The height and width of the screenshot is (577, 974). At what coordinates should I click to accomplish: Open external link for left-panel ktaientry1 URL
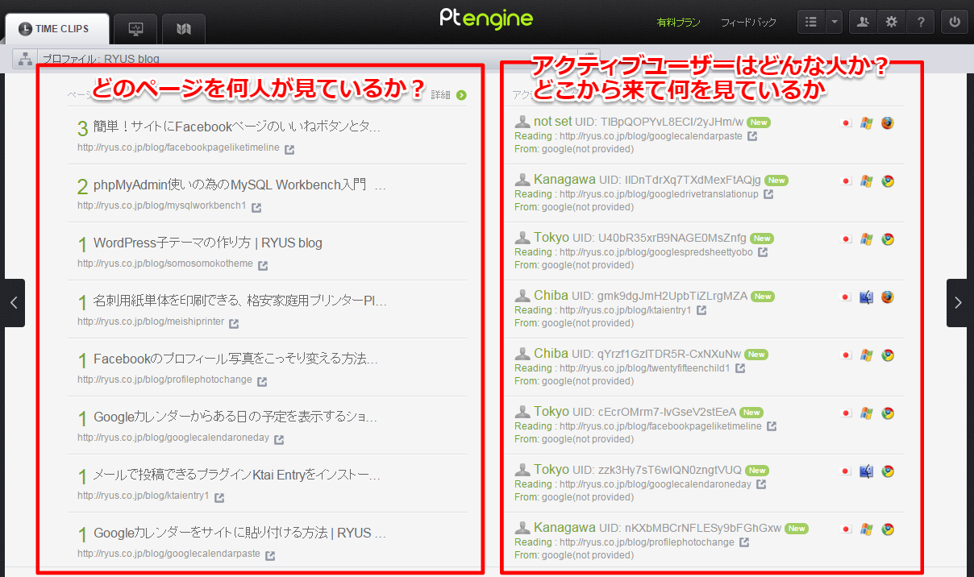click(219, 497)
